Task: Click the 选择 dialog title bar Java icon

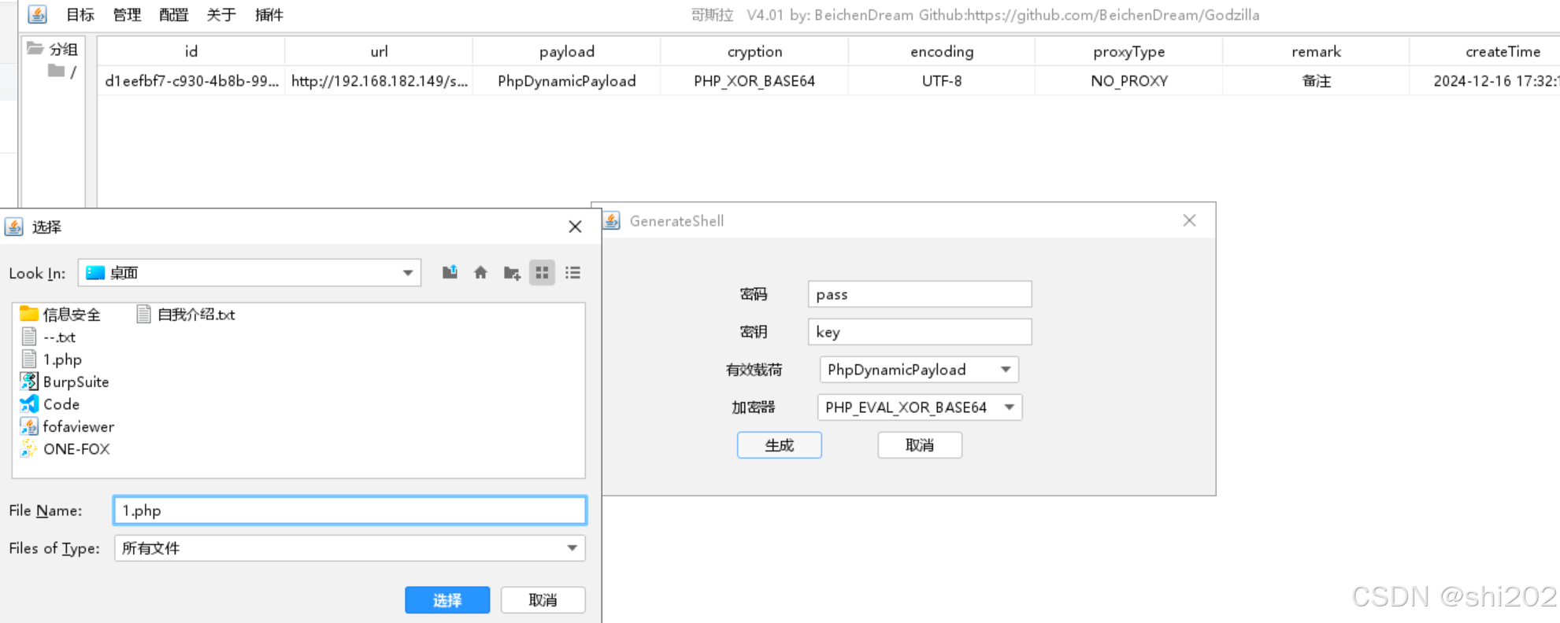Action: click(14, 227)
